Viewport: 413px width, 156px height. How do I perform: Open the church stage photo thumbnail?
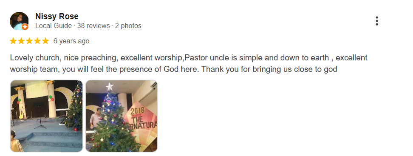tap(46, 116)
